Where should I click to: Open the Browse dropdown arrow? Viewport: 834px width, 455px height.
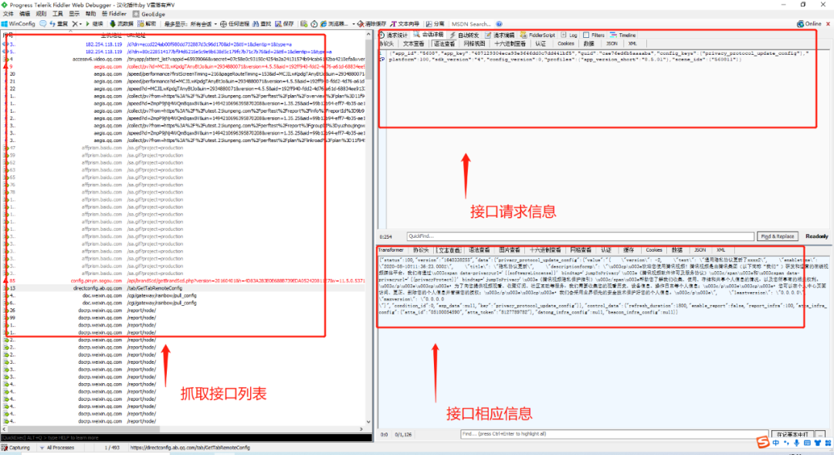[353, 24]
